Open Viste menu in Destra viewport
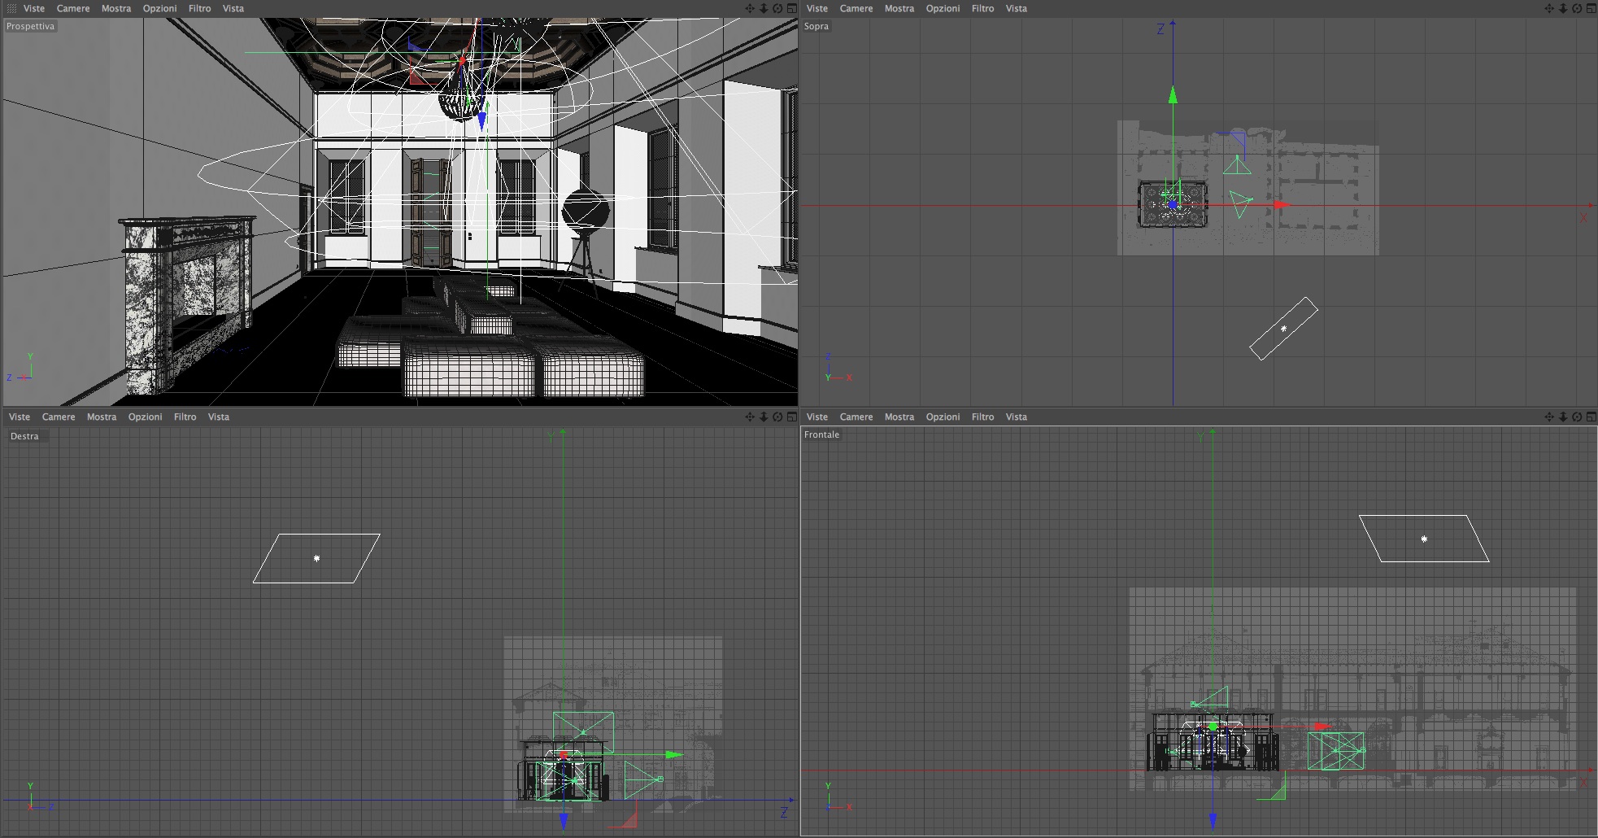Viewport: 1598px width, 838px height. 20,417
